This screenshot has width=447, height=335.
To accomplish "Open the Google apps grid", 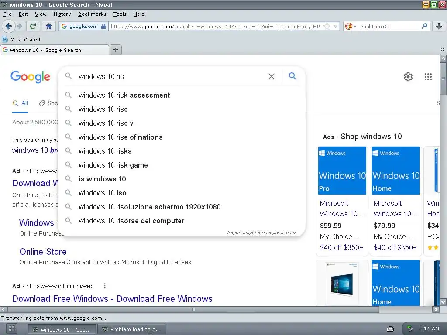I will tap(428, 77).
